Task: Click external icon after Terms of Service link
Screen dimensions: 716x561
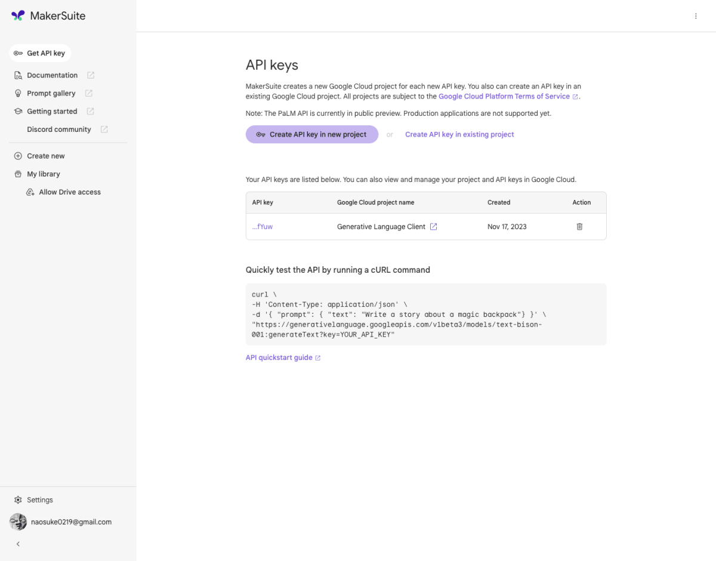Action: (x=575, y=97)
